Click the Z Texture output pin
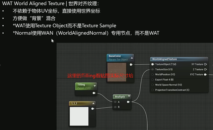 tap(205, 70)
